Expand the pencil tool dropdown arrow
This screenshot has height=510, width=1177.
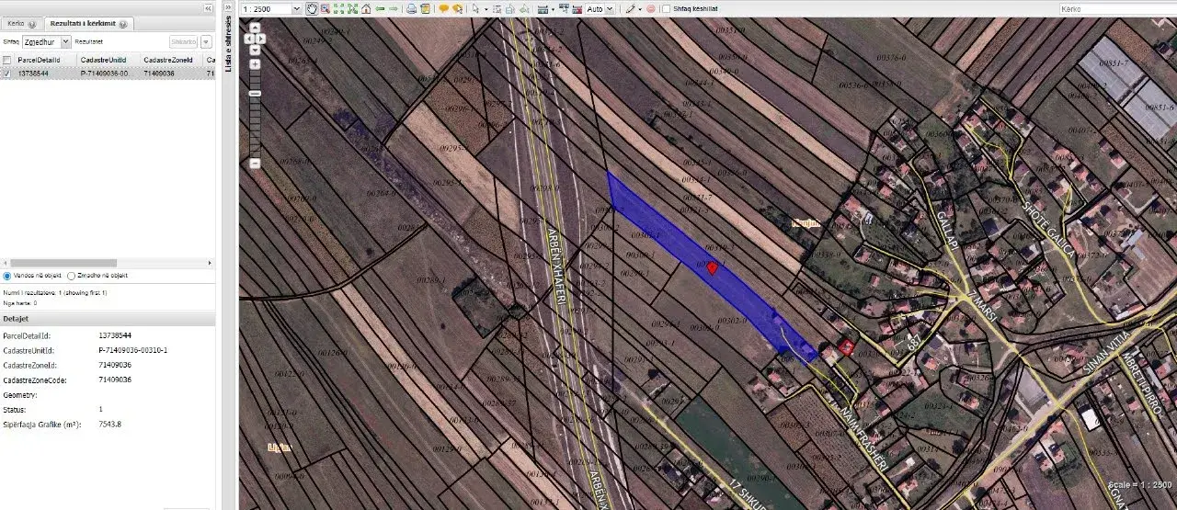[640, 8]
